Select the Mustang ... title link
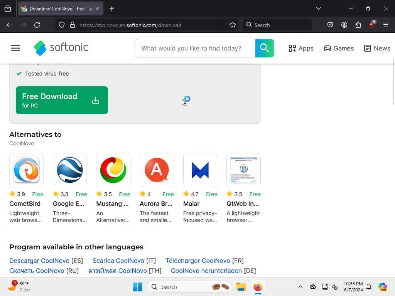This screenshot has width=395, height=296. [112, 203]
